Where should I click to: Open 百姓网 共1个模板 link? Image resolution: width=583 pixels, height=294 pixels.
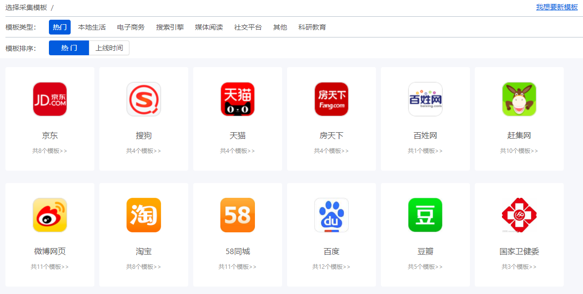point(425,151)
